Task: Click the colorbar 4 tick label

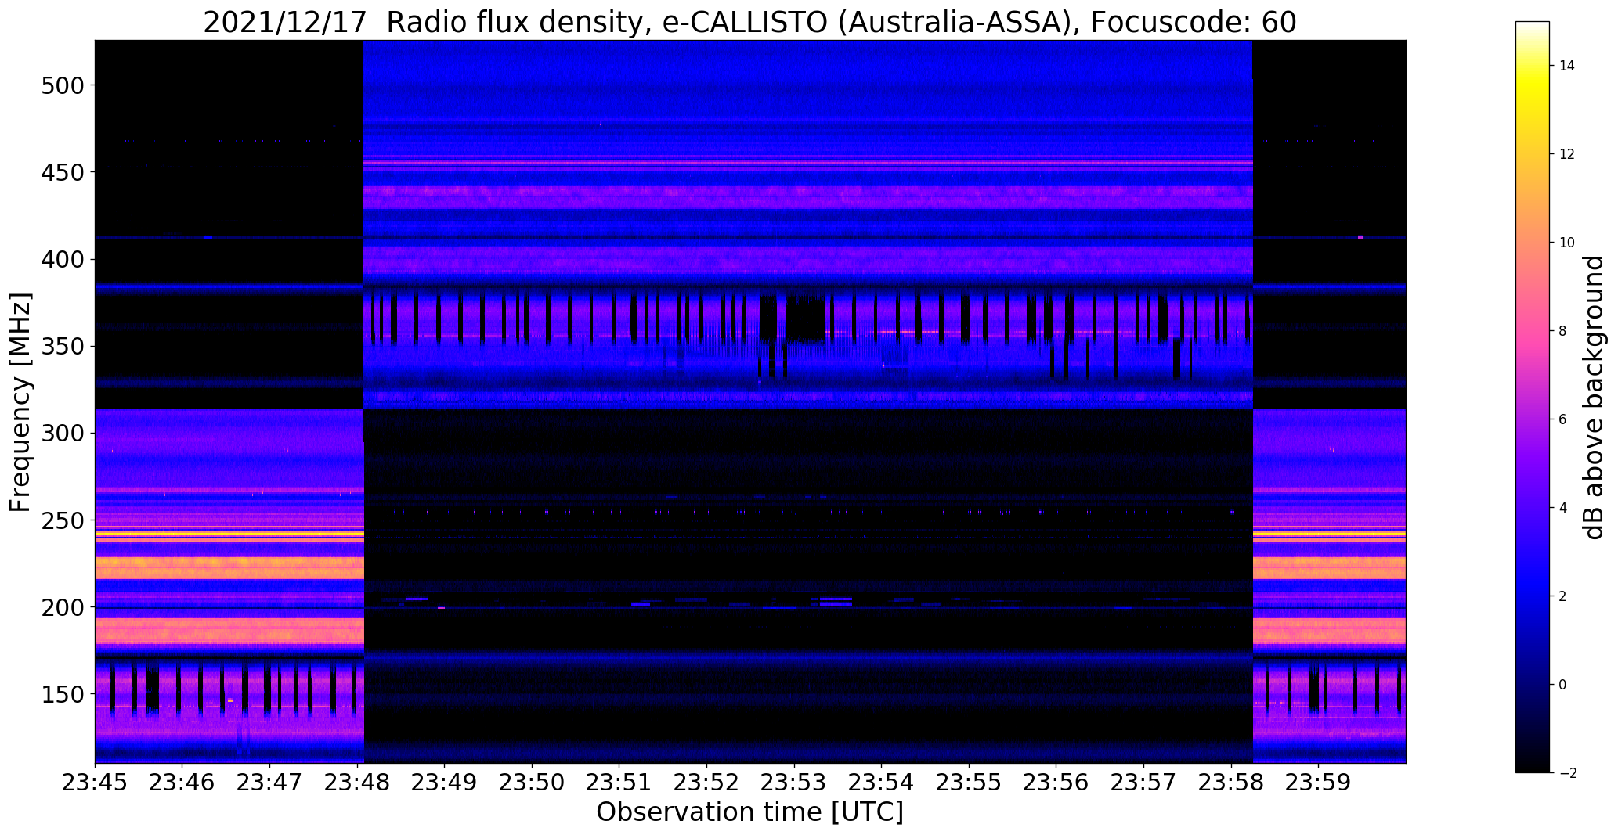Action: tap(1562, 508)
